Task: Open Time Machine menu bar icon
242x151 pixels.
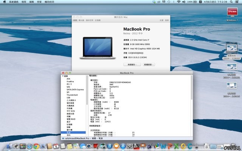Action: tap(169, 2)
